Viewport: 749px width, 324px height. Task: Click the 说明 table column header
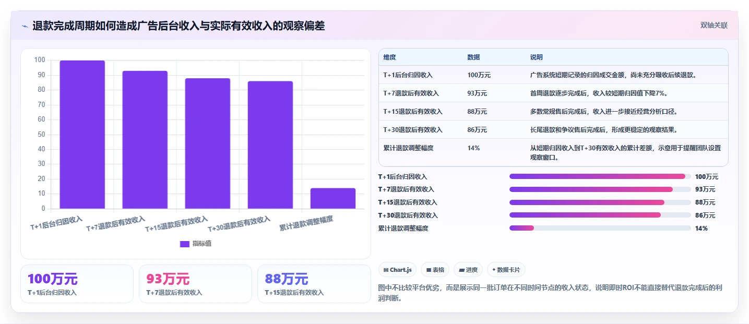[x=537, y=57]
